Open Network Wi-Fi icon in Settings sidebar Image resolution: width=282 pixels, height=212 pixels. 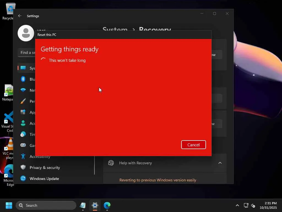[x=23, y=90]
